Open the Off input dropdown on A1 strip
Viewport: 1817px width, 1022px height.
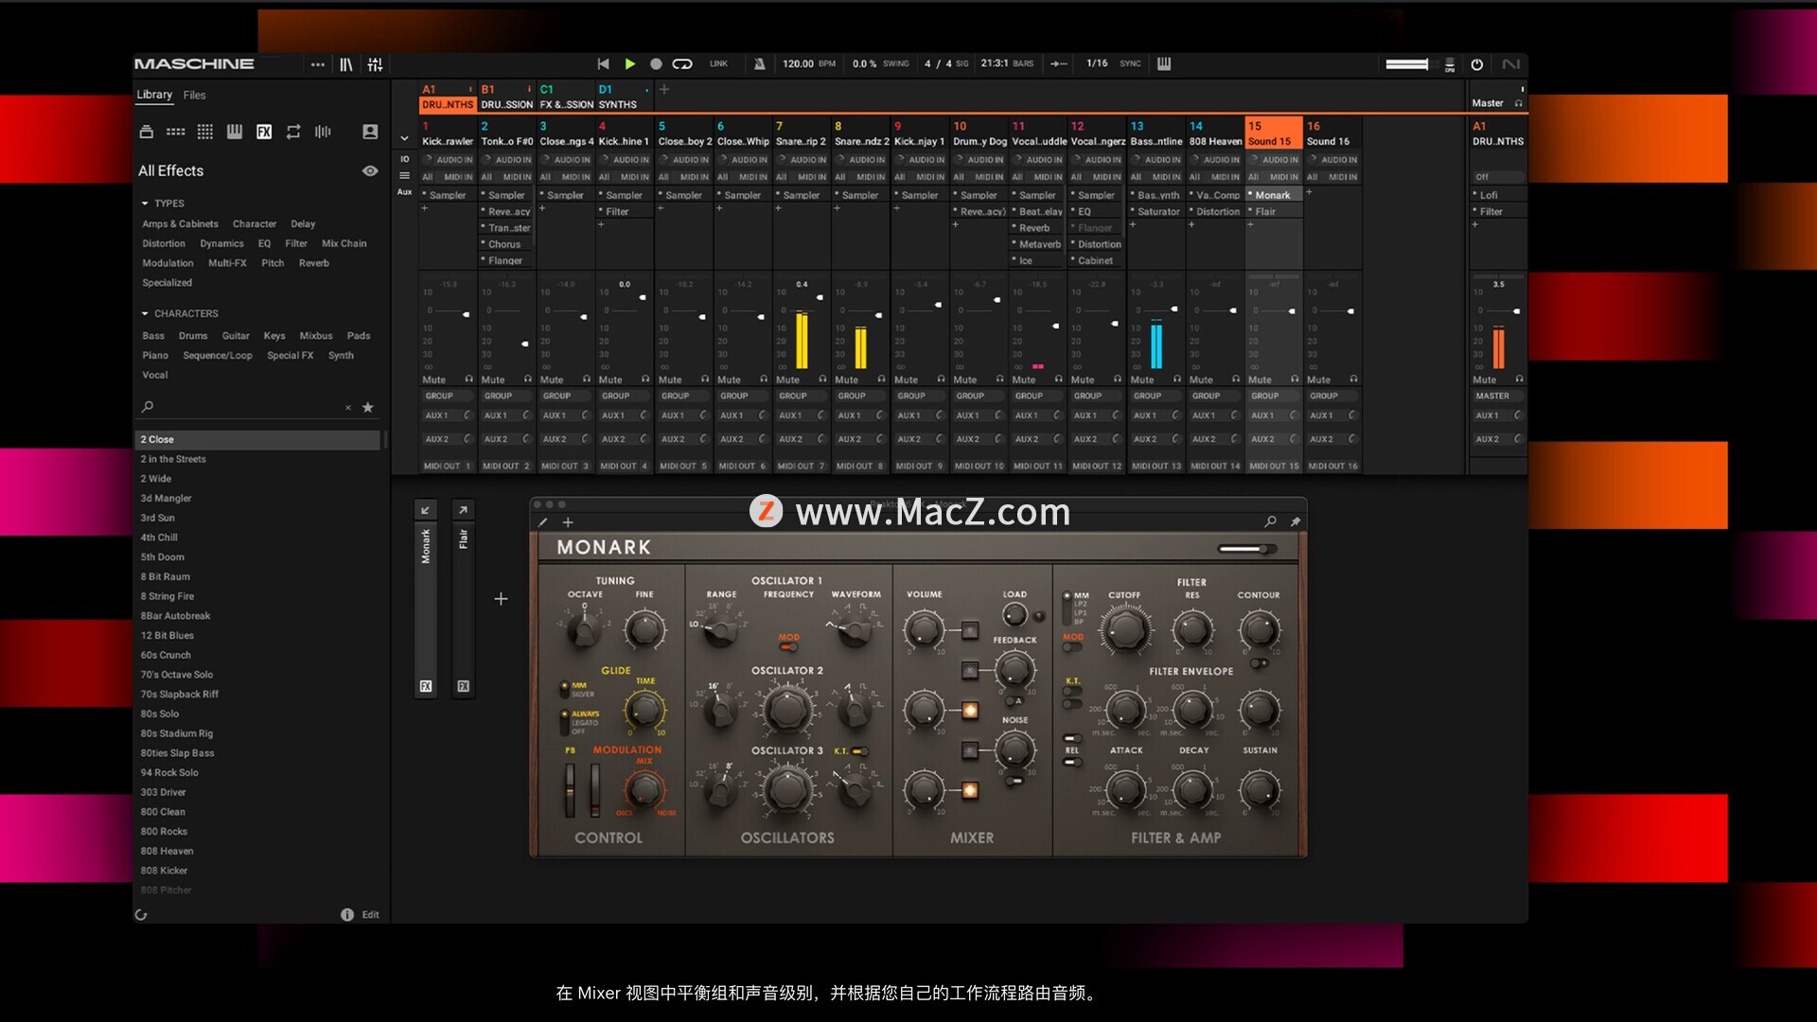pyautogui.click(x=1498, y=177)
